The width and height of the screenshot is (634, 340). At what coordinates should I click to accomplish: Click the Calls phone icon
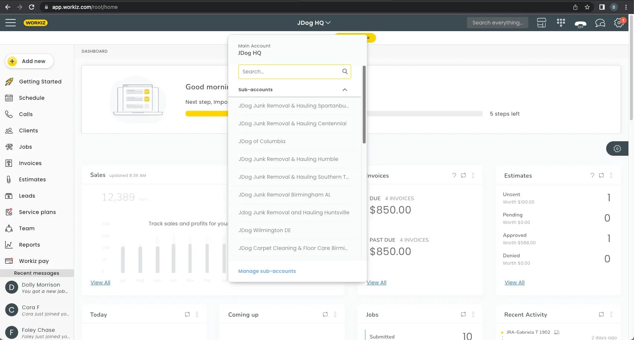tap(9, 114)
